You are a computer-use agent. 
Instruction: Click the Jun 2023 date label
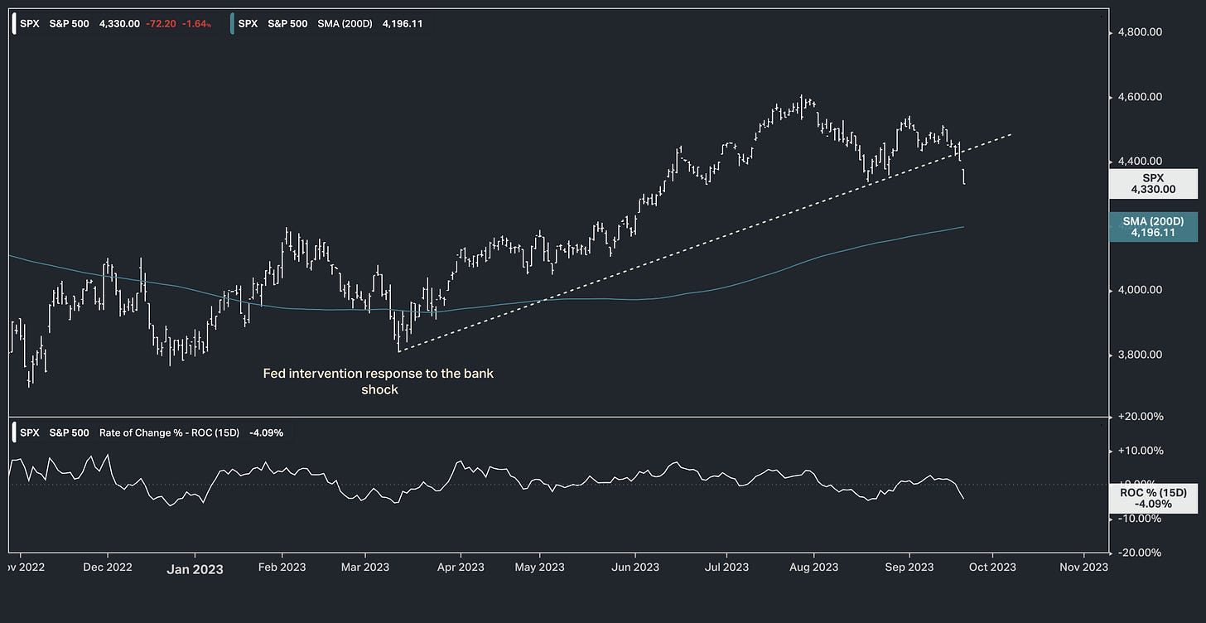pyautogui.click(x=634, y=567)
